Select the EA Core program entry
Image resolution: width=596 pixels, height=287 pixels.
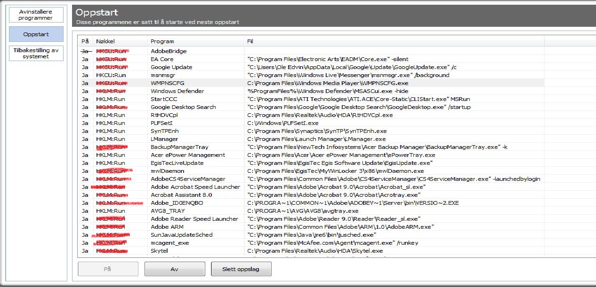pyautogui.click(x=162, y=59)
